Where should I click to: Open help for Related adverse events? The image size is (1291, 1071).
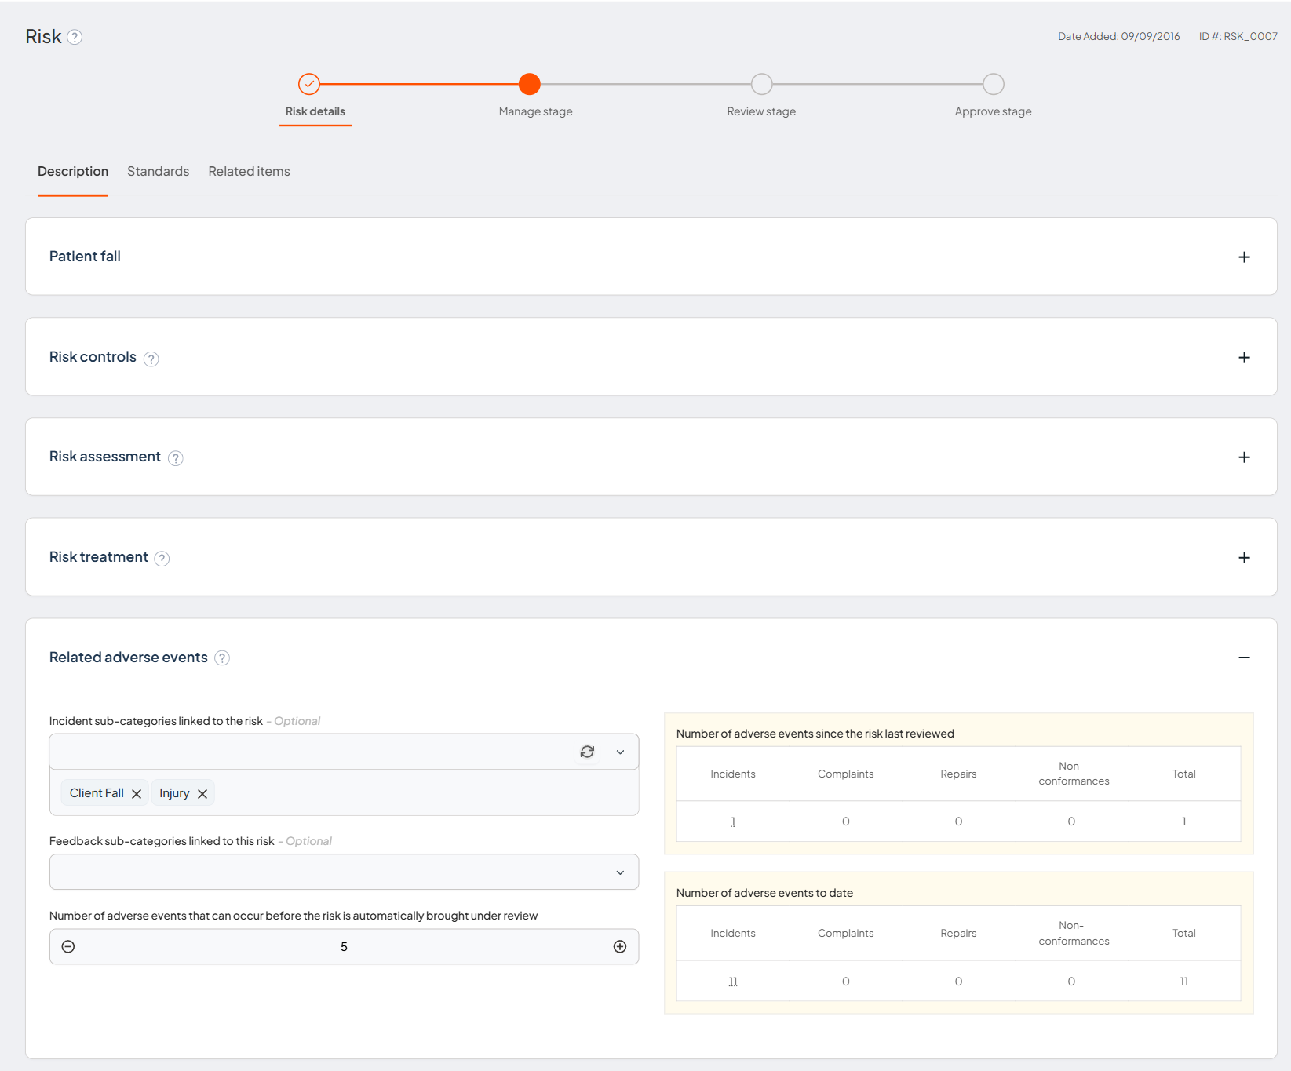(x=222, y=658)
